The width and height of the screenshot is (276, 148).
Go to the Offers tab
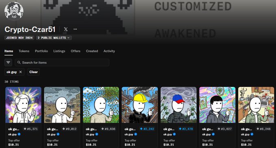coord(75,51)
